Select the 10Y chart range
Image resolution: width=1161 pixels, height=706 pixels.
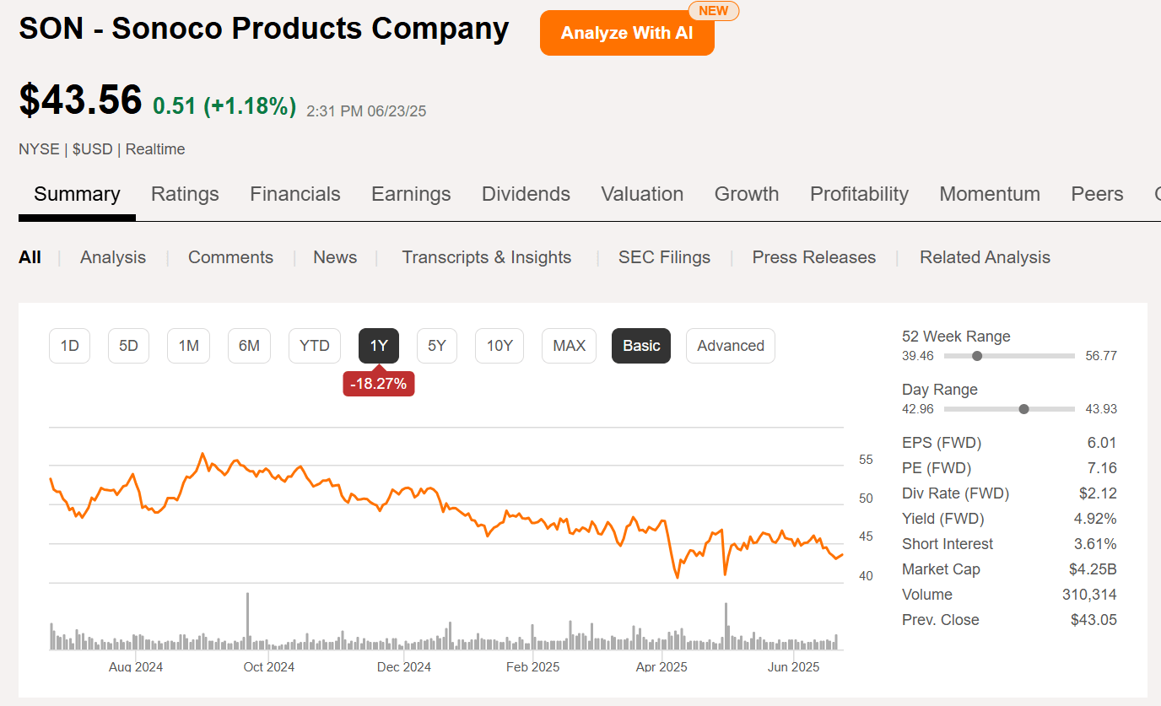click(499, 345)
